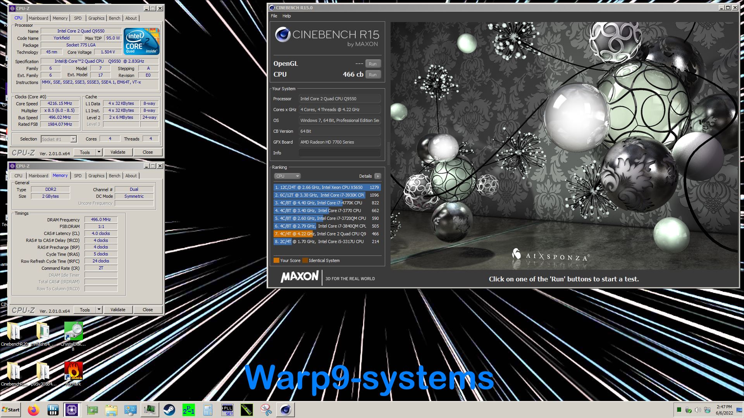Click the blue bar-chart taskbar icon
The width and height of the screenshot is (744, 418).
pyautogui.click(x=53, y=410)
